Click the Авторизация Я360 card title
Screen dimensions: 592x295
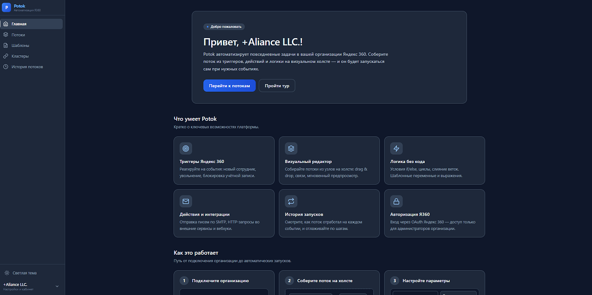(x=410, y=214)
